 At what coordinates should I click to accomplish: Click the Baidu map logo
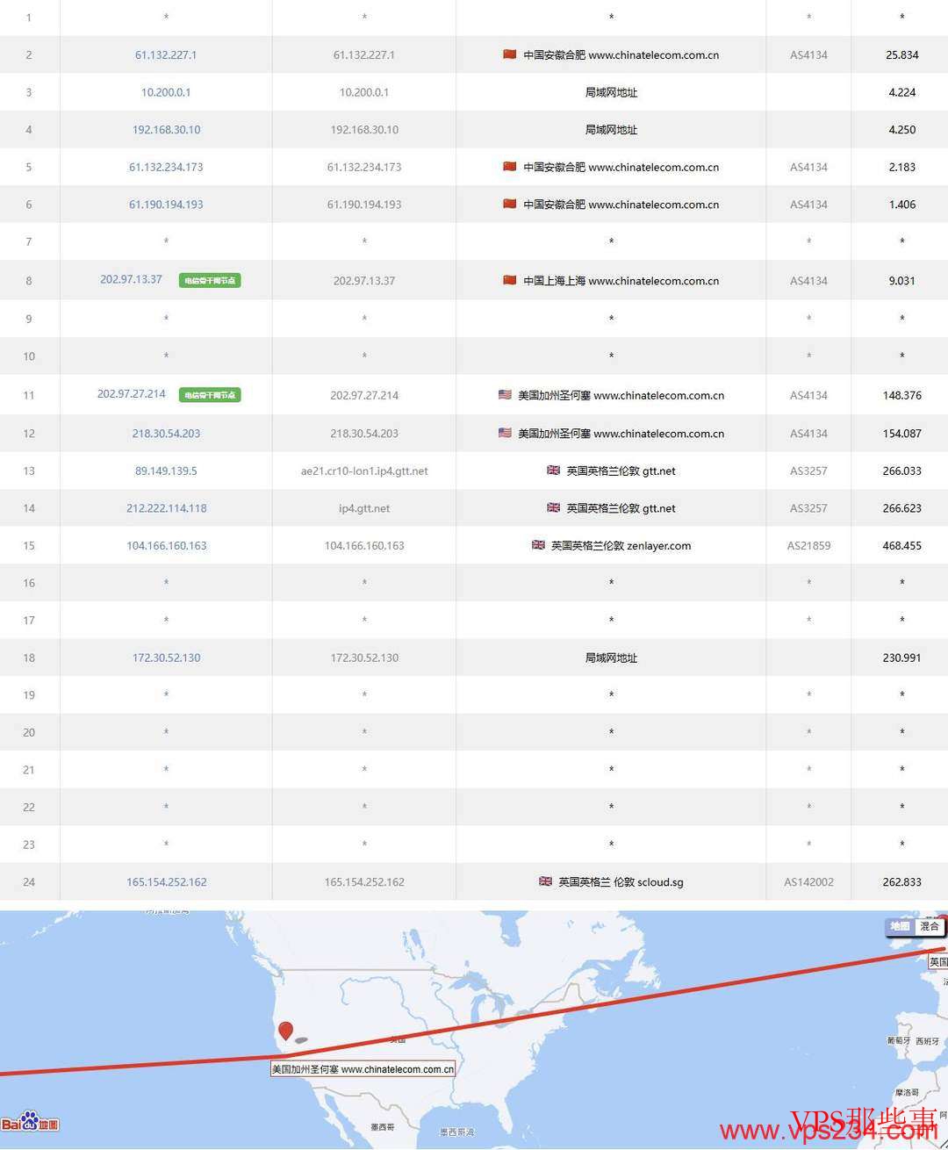point(30,1123)
